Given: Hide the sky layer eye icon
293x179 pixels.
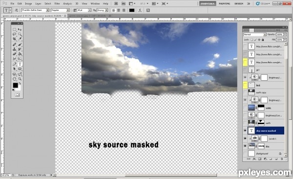Looking at the screenshot, I should pos(245,146).
